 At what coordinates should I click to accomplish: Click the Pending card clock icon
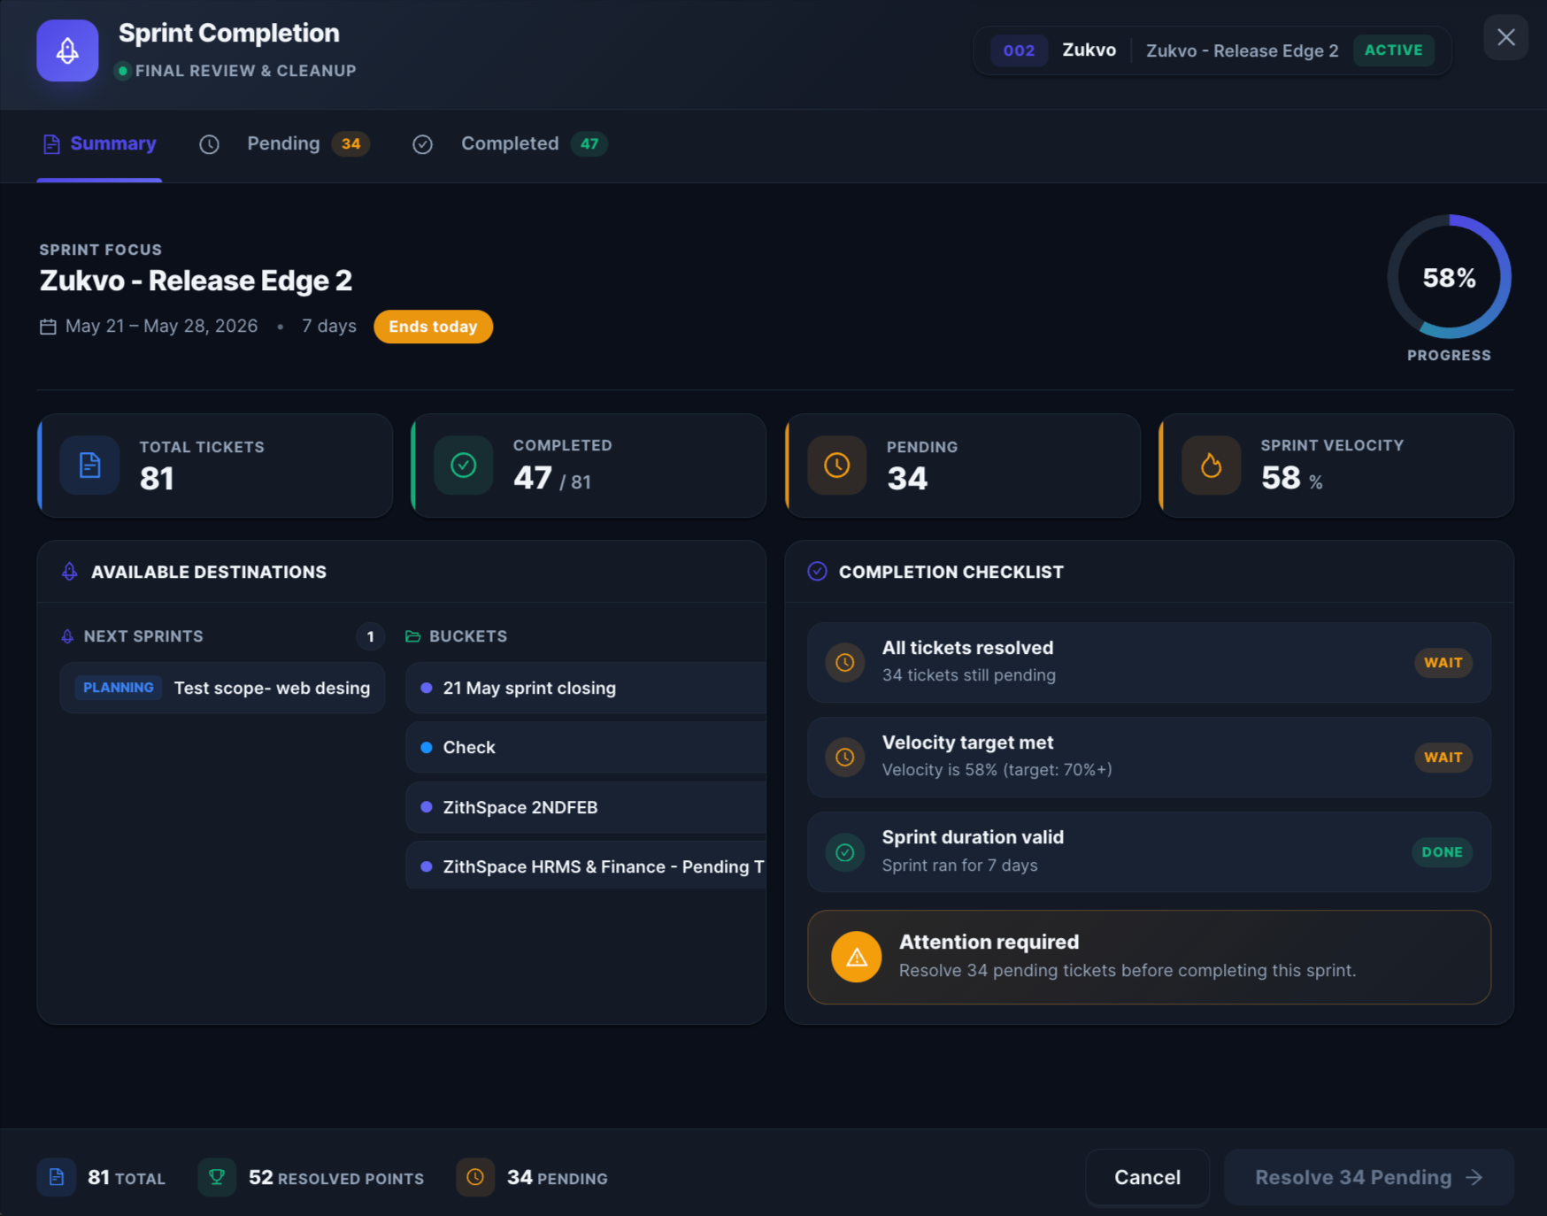(x=837, y=465)
